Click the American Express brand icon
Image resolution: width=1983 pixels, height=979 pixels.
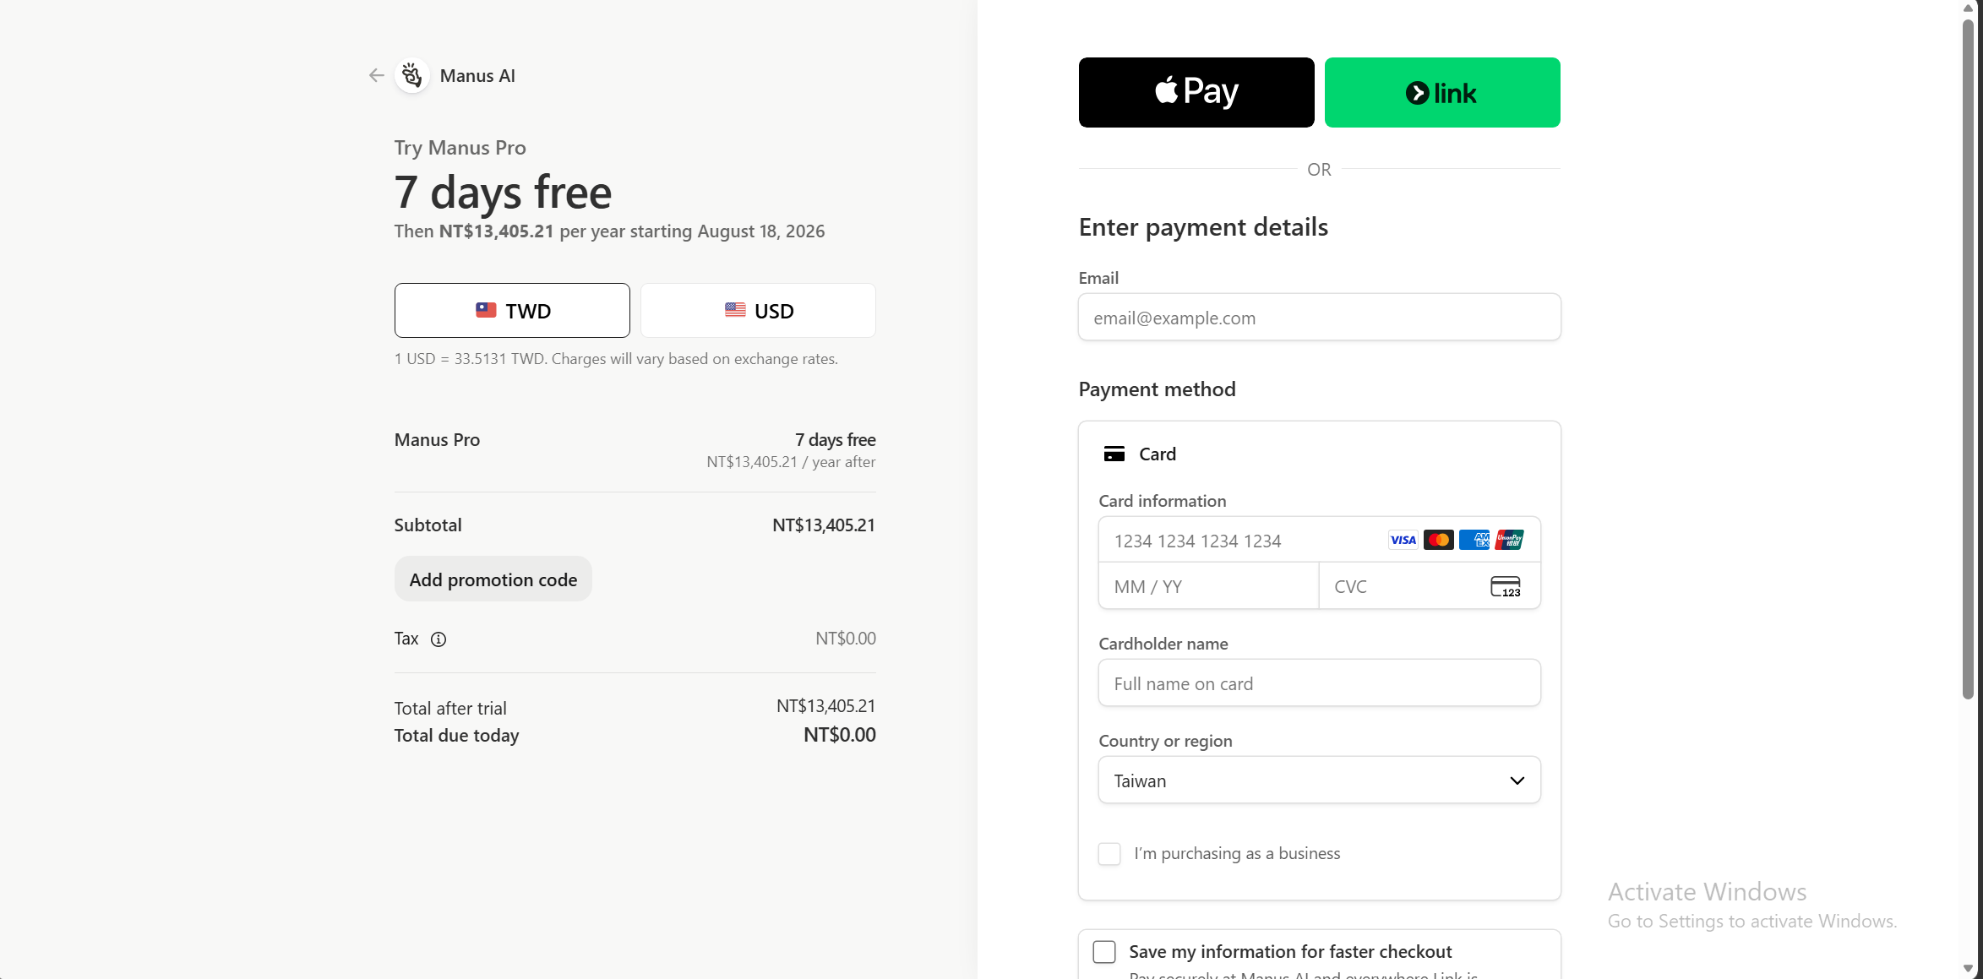click(x=1474, y=541)
